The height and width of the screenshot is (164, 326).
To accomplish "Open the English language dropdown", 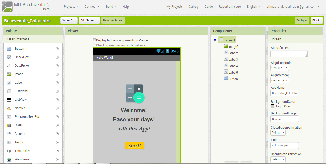I will click(x=253, y=7).
